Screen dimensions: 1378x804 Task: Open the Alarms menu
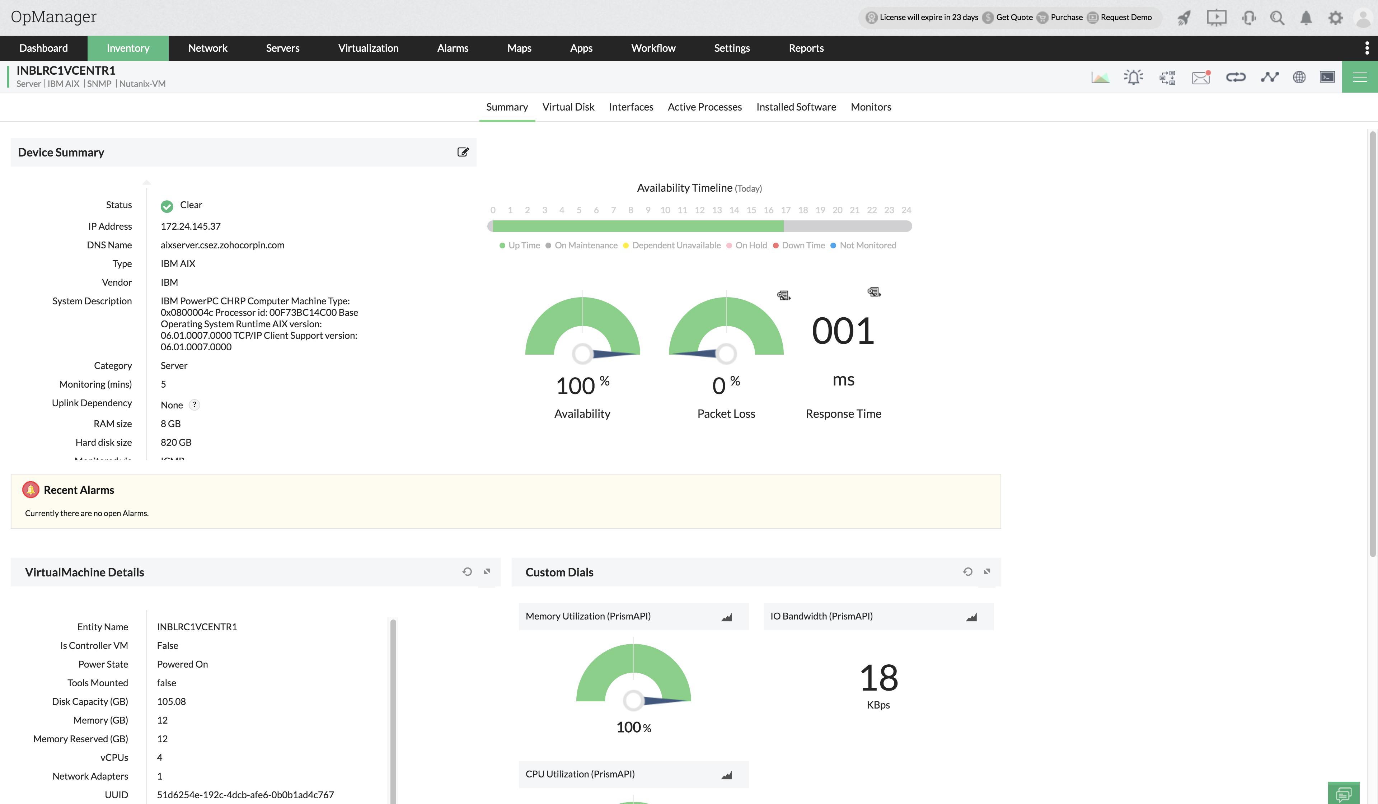coord(452,48)
